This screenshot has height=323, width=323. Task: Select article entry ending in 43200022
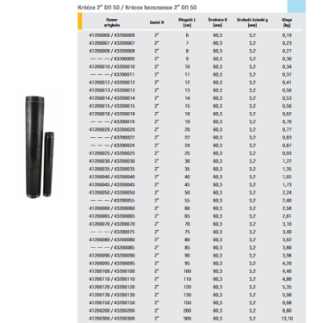click(113, 138)
